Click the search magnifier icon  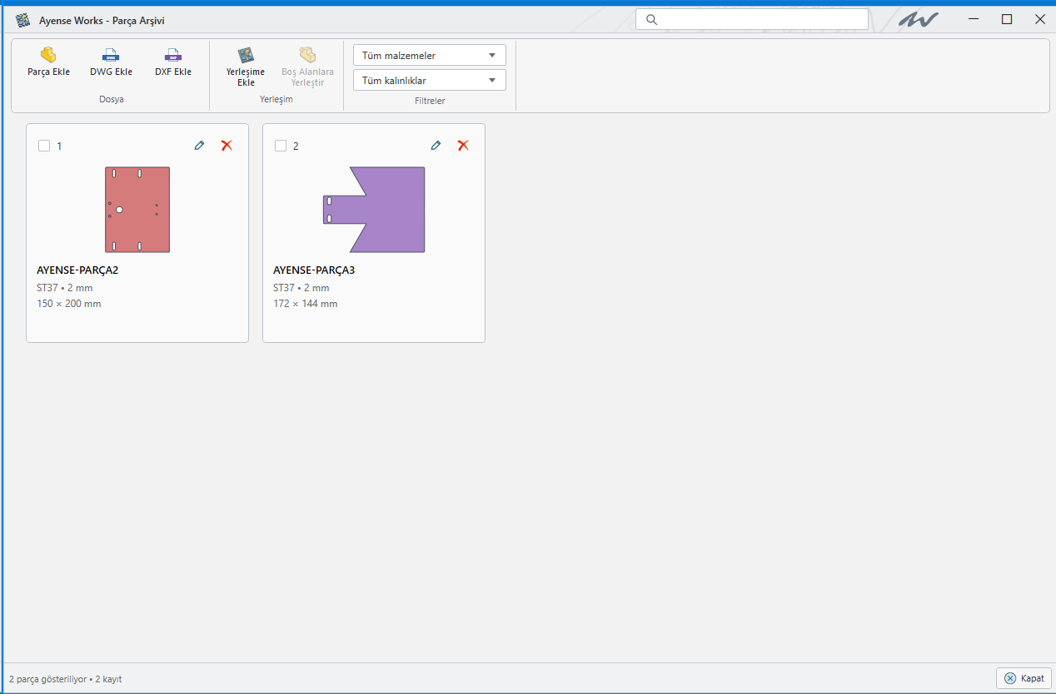point(652,19)
